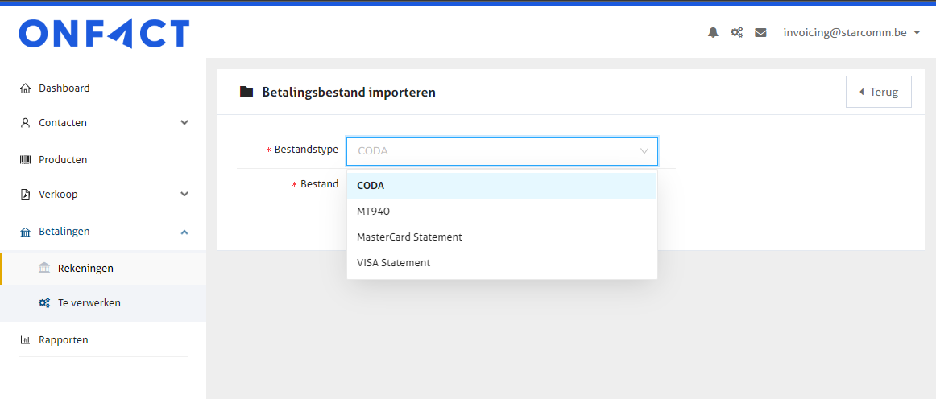
Task: Expand the Verkoop submenu chevron
Action: (184, 194)
